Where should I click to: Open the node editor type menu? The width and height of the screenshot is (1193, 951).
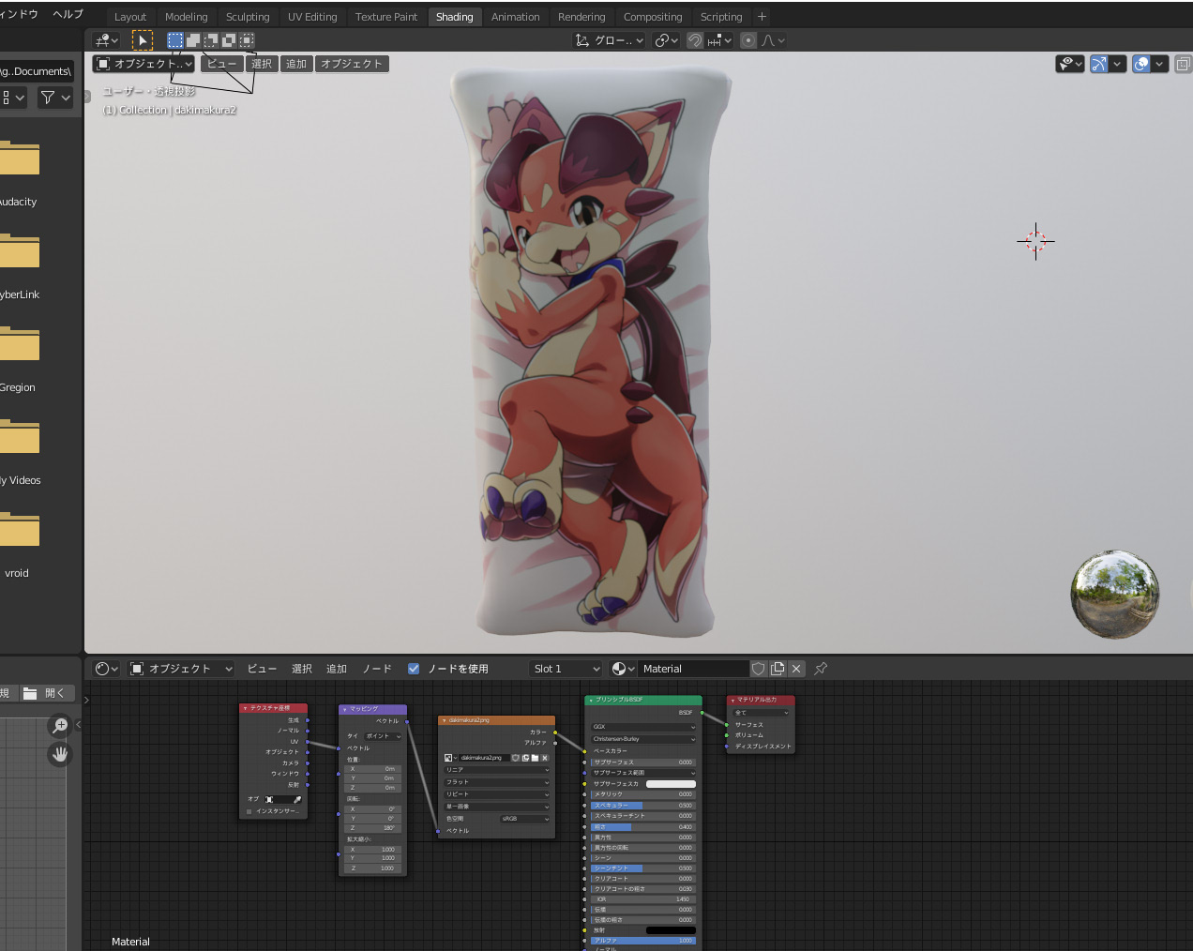click(x=107, y=669)
